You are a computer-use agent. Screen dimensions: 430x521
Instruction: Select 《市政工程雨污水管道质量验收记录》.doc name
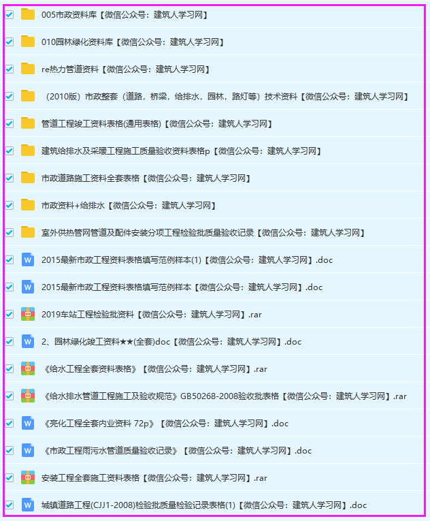click(178, 451)
